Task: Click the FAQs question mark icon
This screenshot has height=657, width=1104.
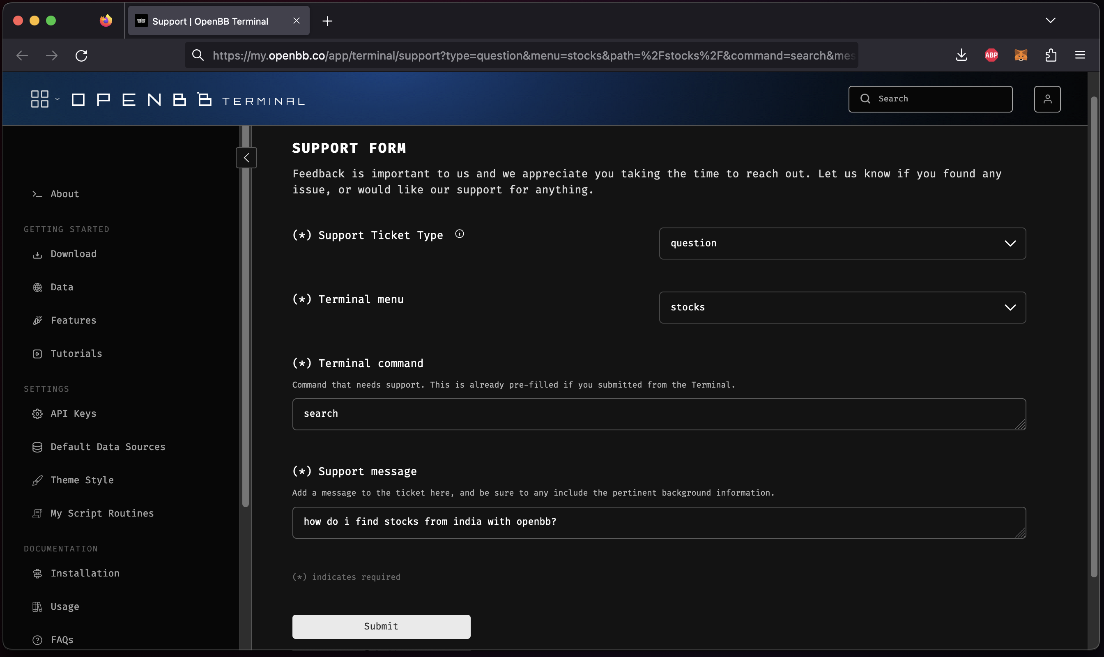Action: [37, 640]
